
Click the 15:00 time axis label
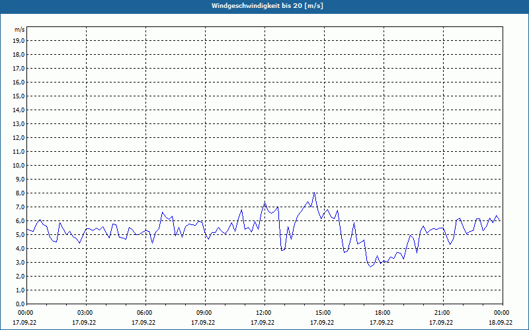point(323,313)
